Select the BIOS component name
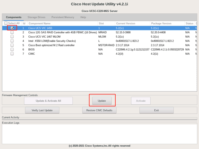This screenshot has width=199, height=149. point(31,49)
